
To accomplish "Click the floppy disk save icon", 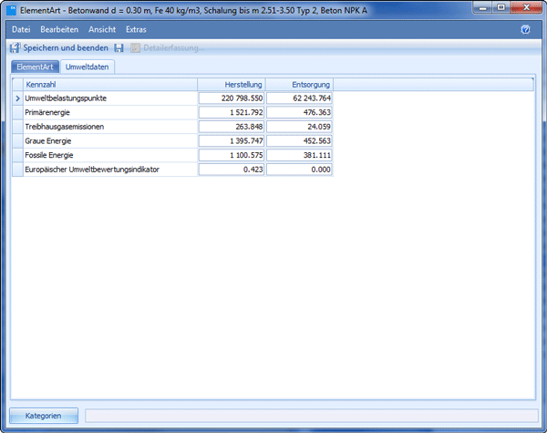I will pos(119,48).
